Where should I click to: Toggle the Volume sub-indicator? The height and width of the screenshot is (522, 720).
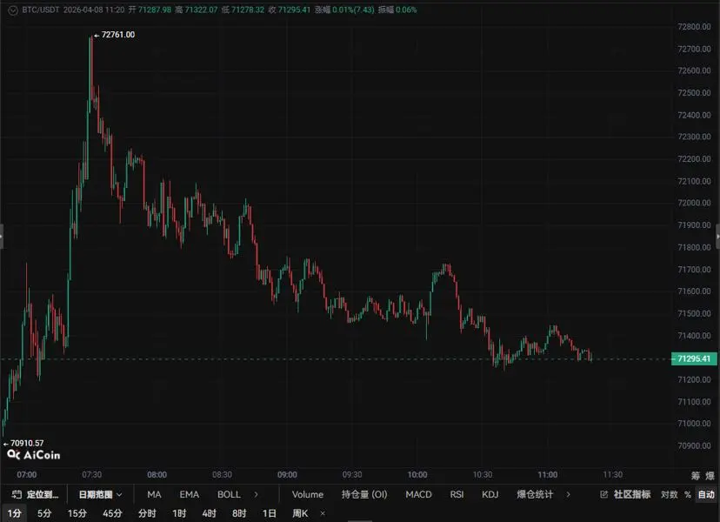click(x=308, y=494)
